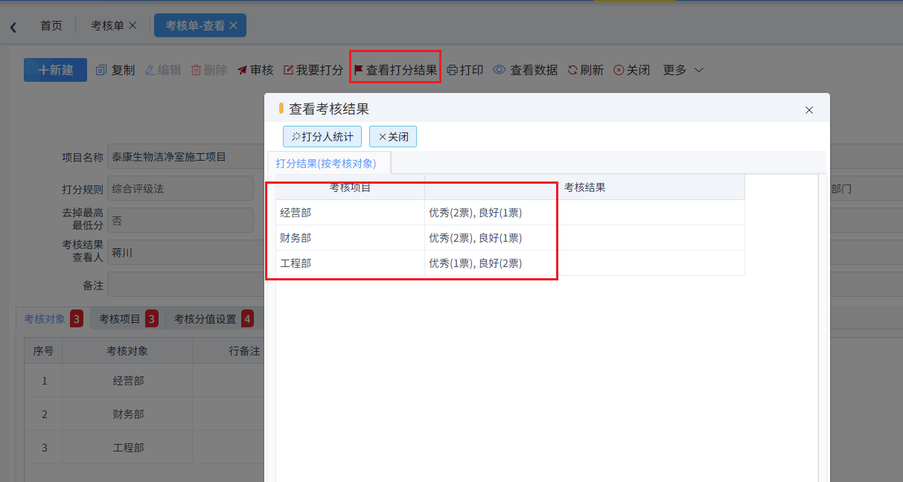Expand the 更多 dropdown menu
The image size is (903, 482).
click(683, 70)
